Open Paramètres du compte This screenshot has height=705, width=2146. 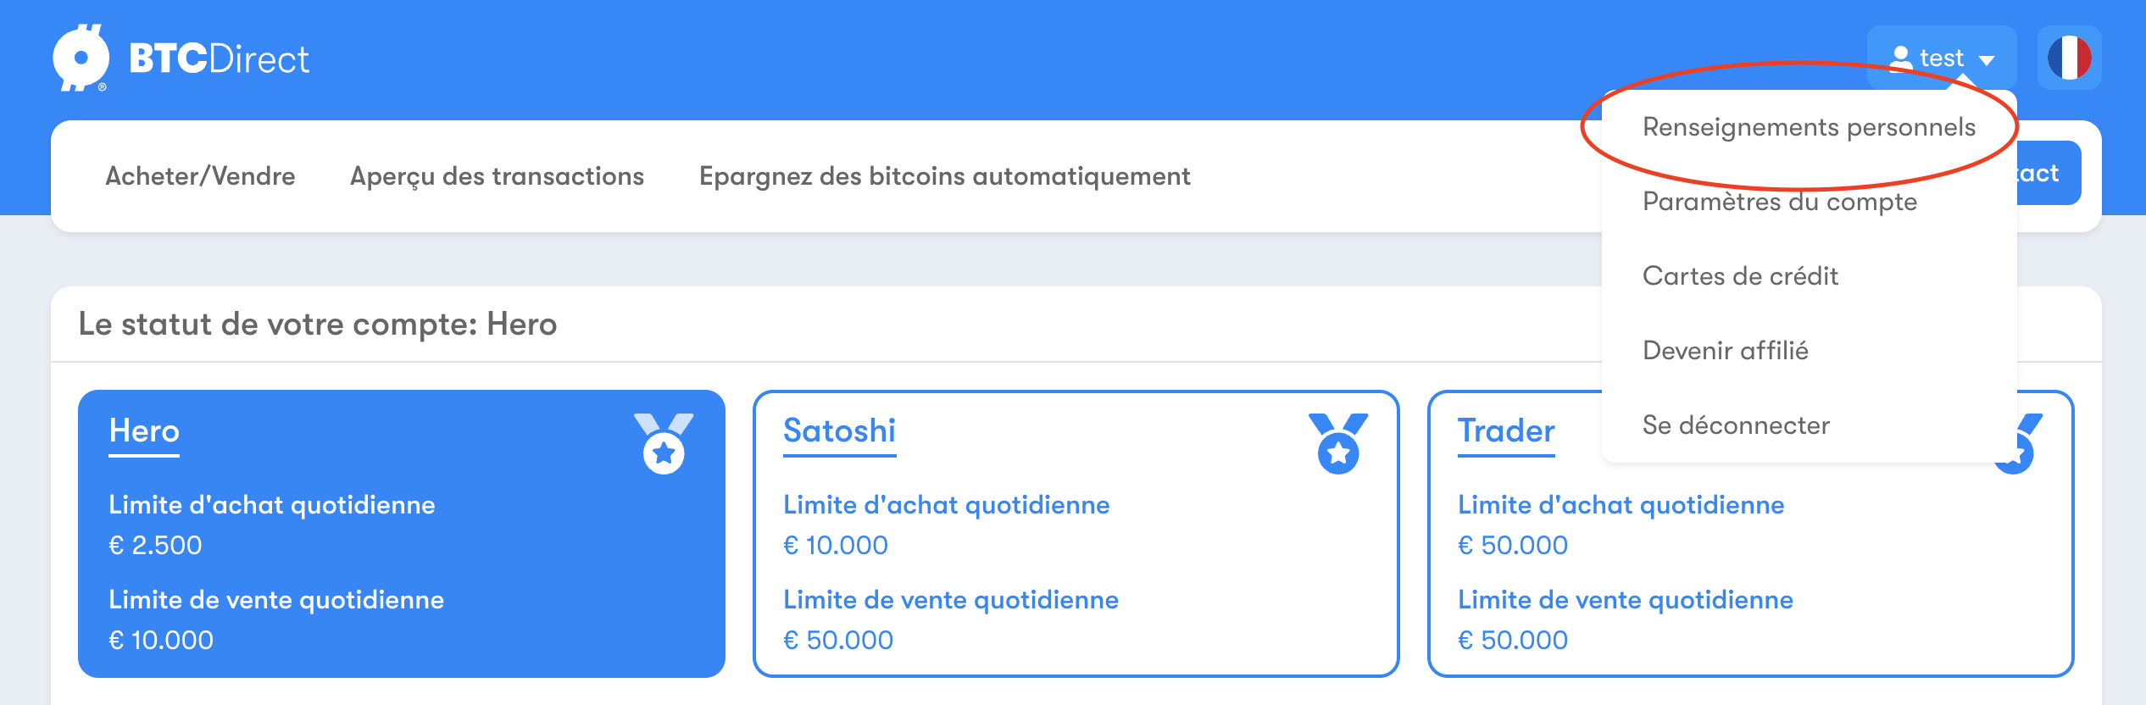[x=1779, y=202]
